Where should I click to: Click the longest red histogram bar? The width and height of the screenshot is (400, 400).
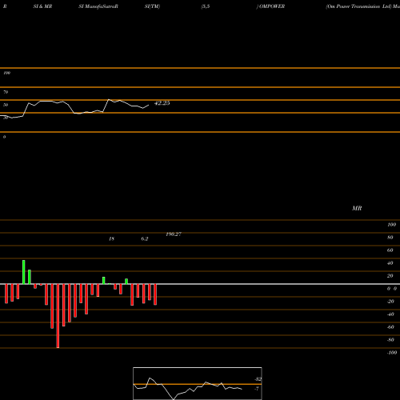point(58,316)
